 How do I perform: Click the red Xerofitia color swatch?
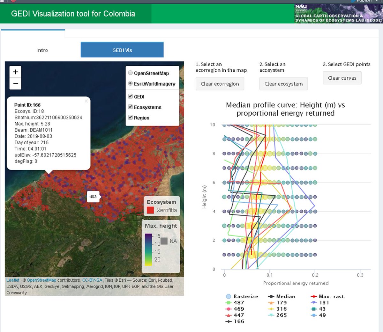pos(150,211)
